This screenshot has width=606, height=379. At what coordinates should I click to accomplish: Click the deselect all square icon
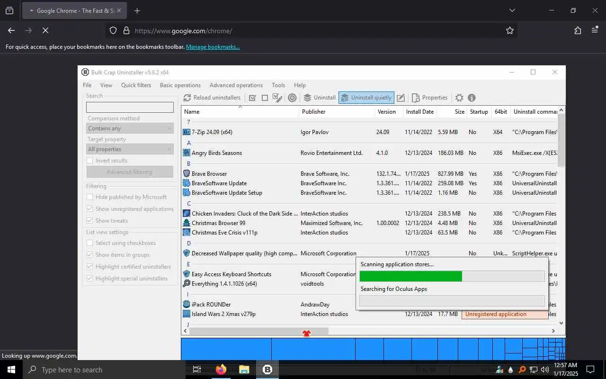coord(265,98)
